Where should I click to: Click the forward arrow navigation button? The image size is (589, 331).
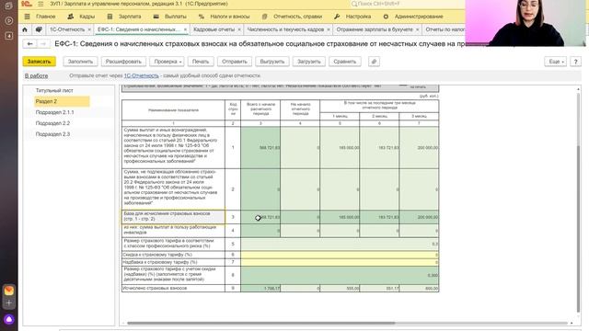[43, 44]
